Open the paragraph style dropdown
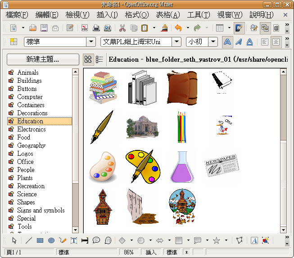 click(x=90, y=42)
